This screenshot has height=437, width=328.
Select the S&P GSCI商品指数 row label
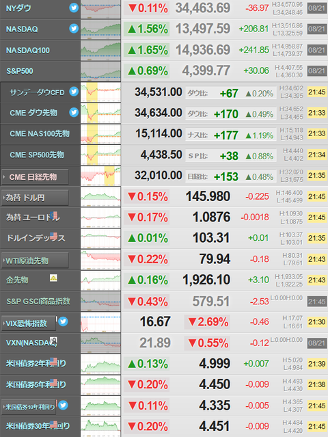tap(38, 302)
